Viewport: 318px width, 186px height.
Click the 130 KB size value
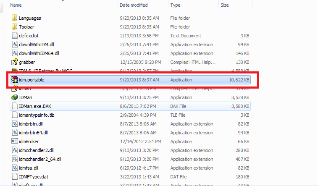click(x=242, y=62)
